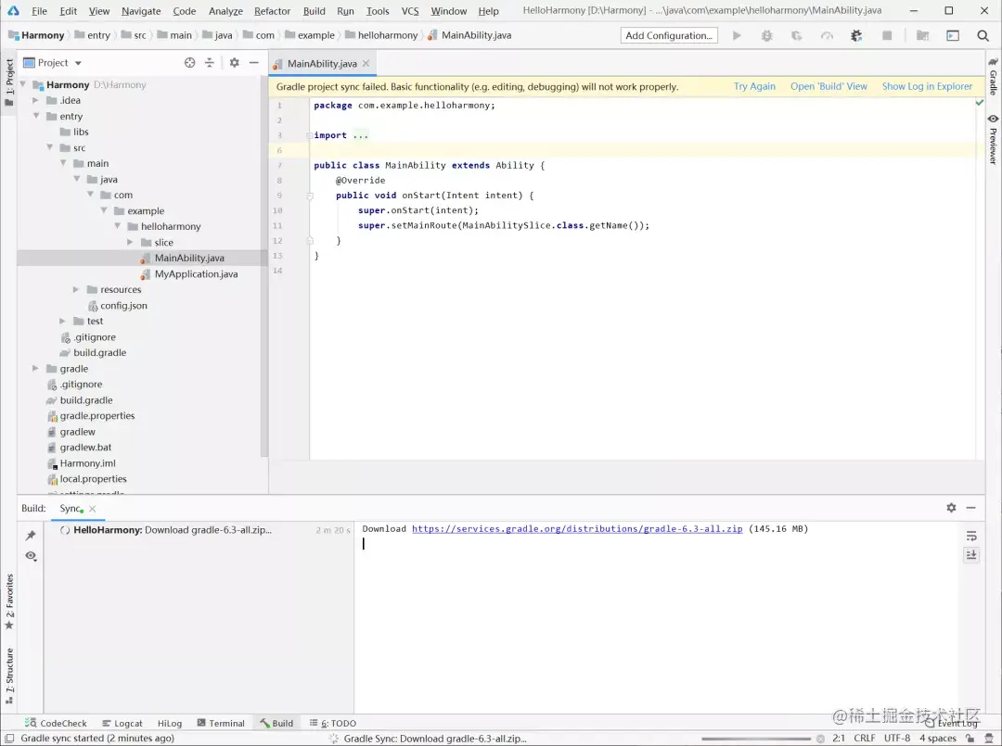Click UTF-8 encoding in status bar
The width and height of the screenshot is (1002, 746).
click(896, 739)
